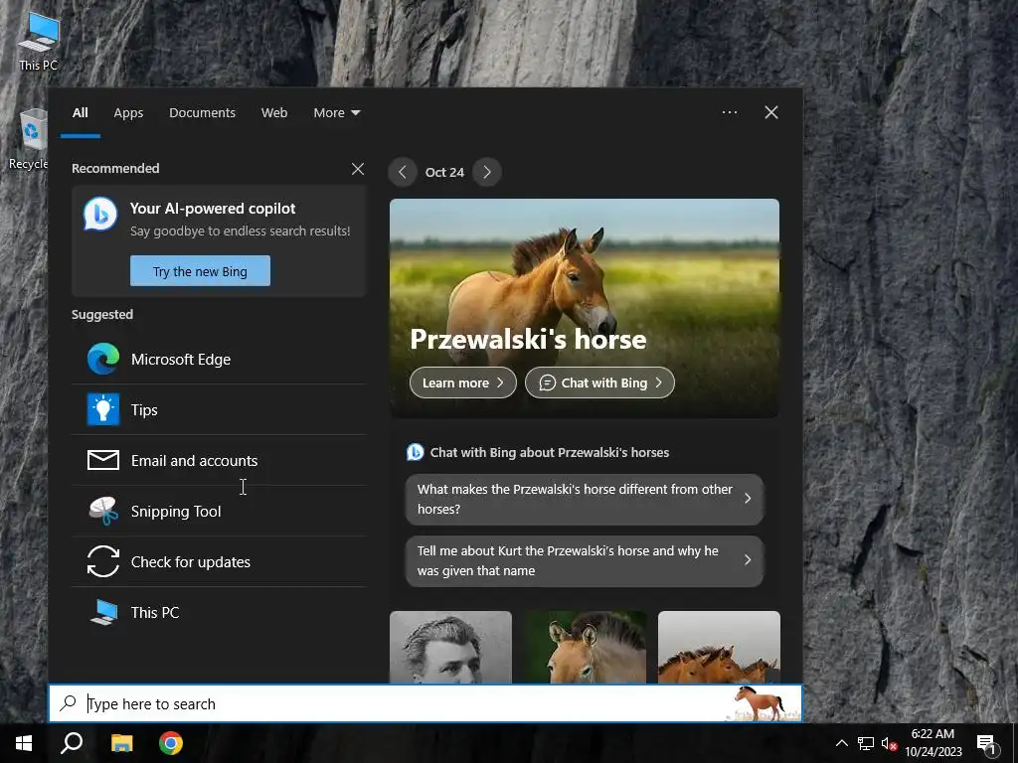Click the taskbar clock and date
This screenshot has width=1018, height=763.
[x=933, y=743]
